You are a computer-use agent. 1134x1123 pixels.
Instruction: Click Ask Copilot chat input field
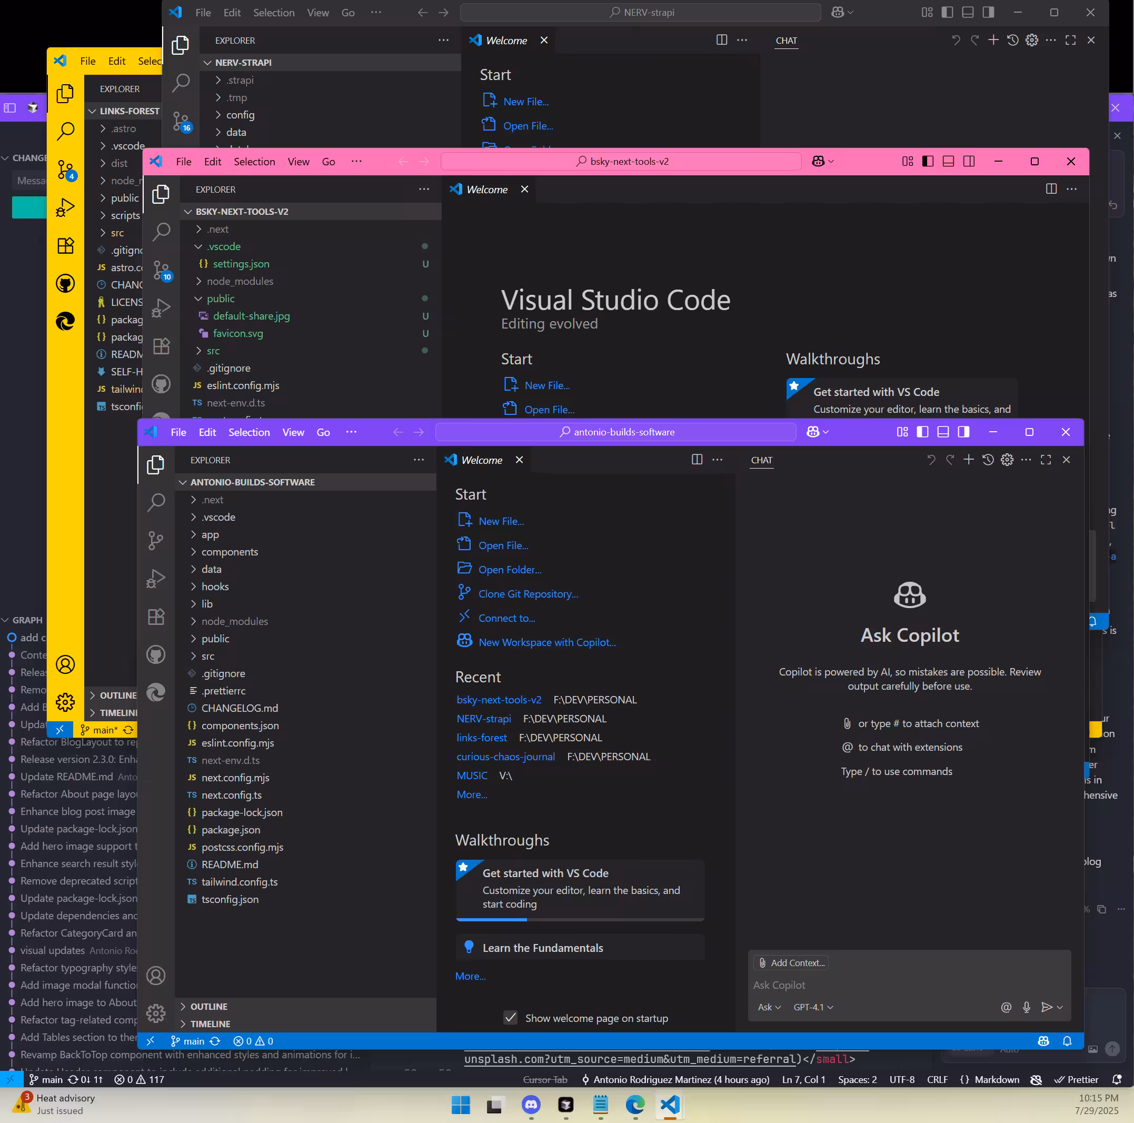909,985
